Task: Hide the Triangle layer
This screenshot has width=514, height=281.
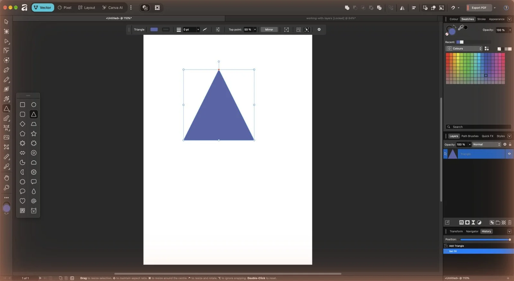Action: pyautogui.click(x=509, y=154)
